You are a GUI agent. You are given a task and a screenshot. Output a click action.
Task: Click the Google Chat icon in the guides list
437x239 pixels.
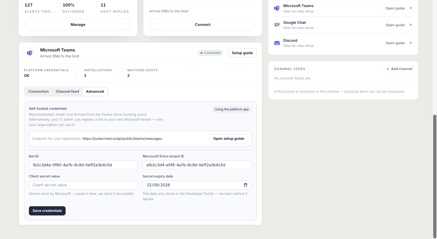click(277, 25)
